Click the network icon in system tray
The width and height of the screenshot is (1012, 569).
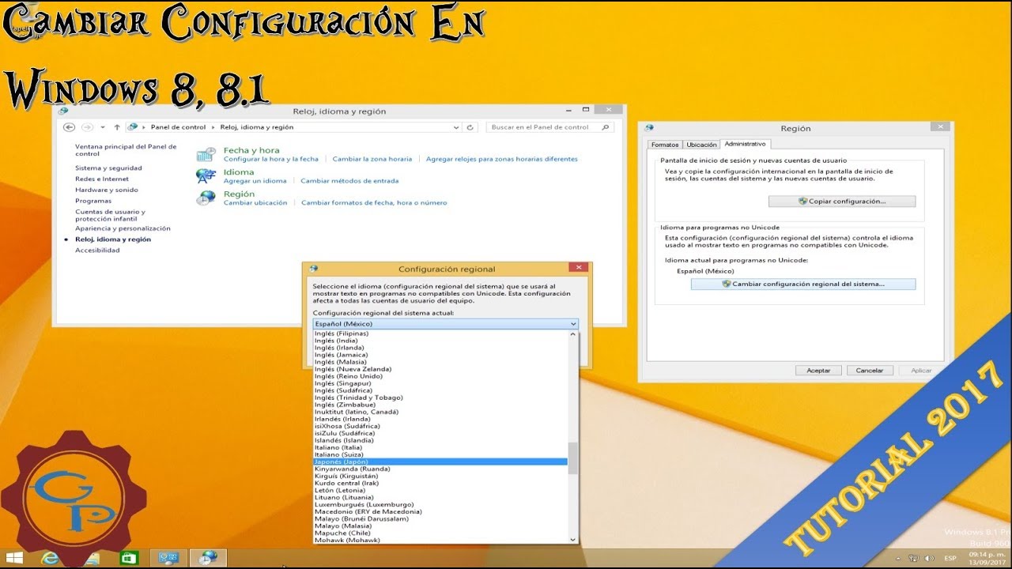click(x=913, y=558)
